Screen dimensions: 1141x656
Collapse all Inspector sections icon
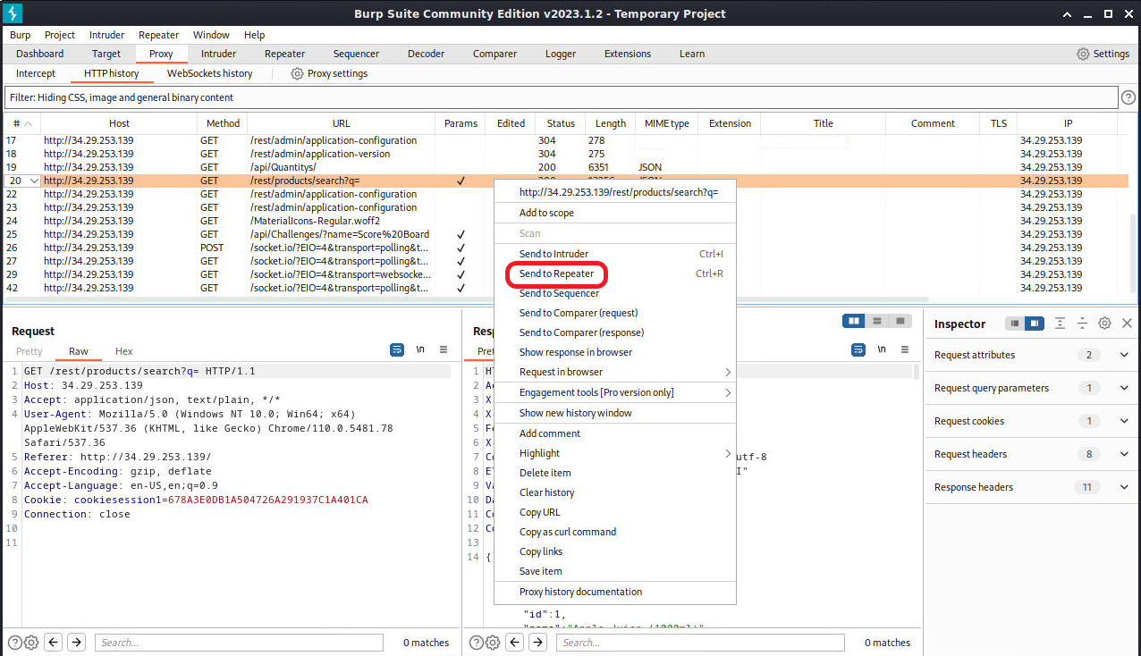[x=1082, y=324]
